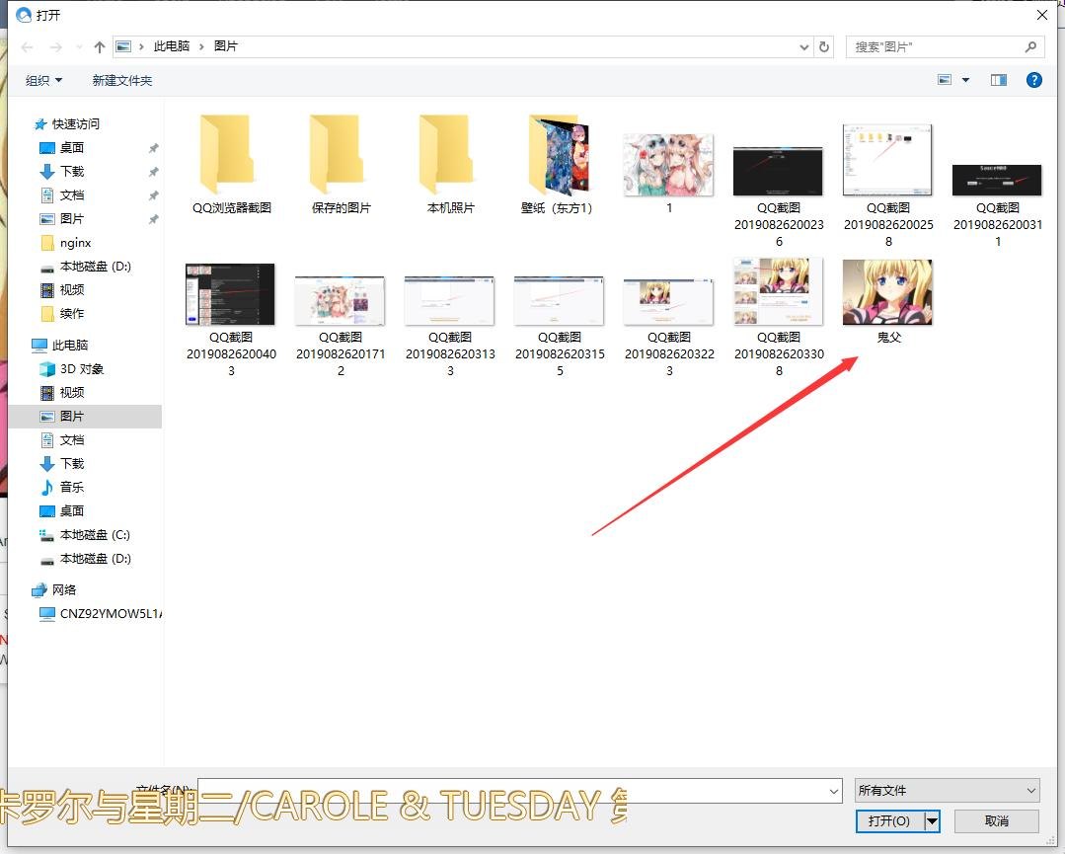Image resolution: width=1065 pixels, height=854 pixels.
Task: Open the 音乐 folder in sidebar
Action: click(71, 488)
